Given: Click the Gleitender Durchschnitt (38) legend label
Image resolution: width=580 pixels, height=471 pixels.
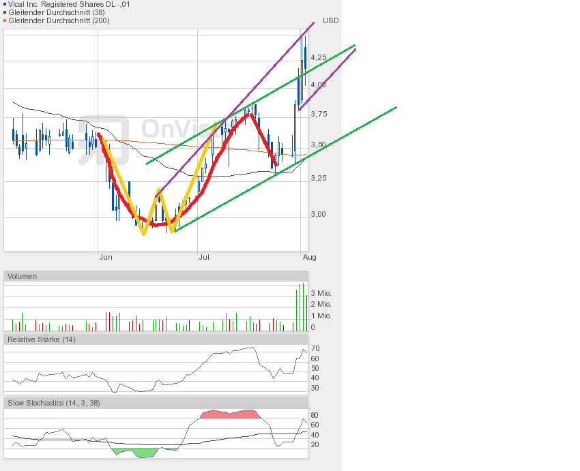Looking at the screenshot, I should (57, 12).
